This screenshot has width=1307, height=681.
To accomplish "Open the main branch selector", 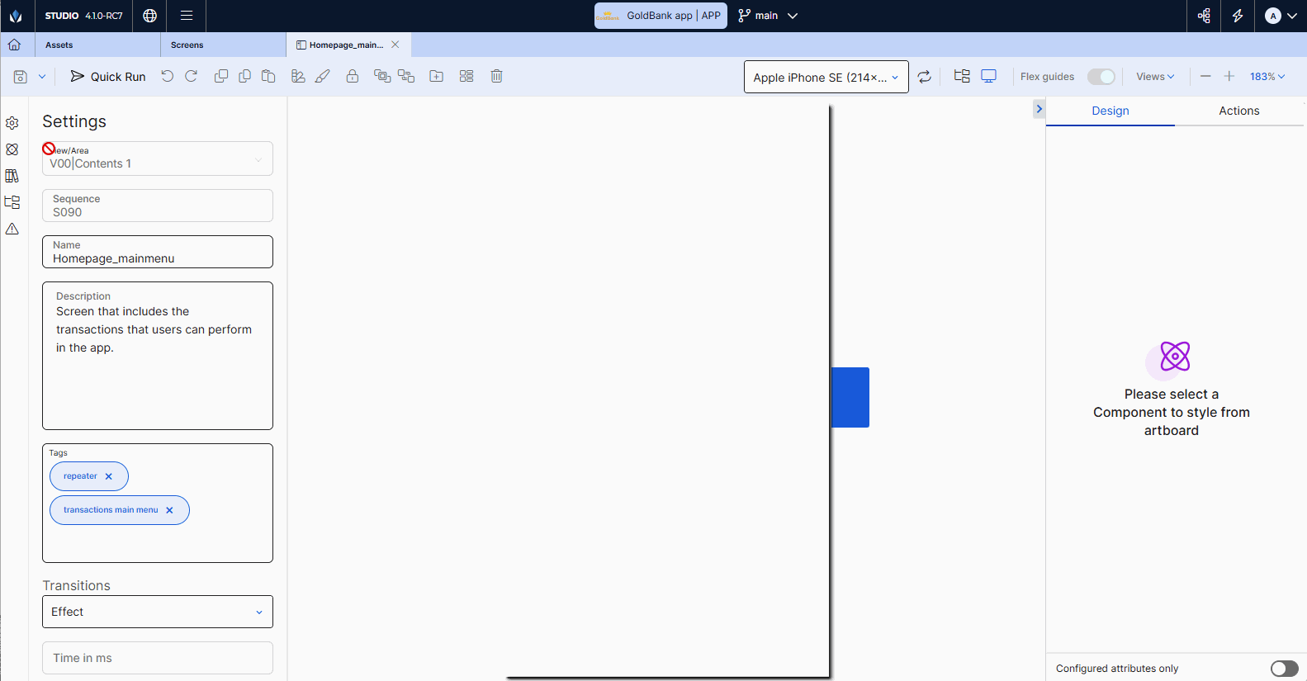I will click(x=768, y=16).
